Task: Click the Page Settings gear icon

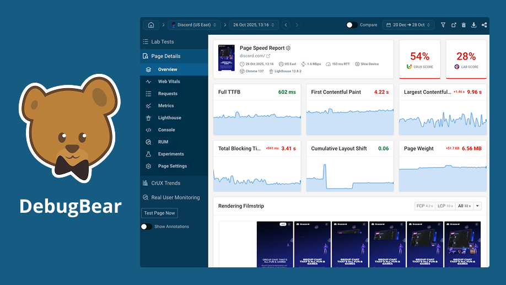Action: 148,166
